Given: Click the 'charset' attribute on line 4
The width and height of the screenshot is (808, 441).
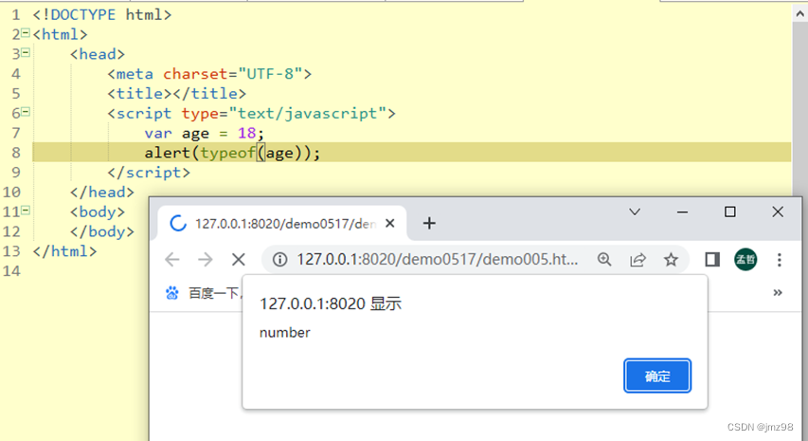Looking at the screenshot, I should pyautogui.click(x=195, y=74).
